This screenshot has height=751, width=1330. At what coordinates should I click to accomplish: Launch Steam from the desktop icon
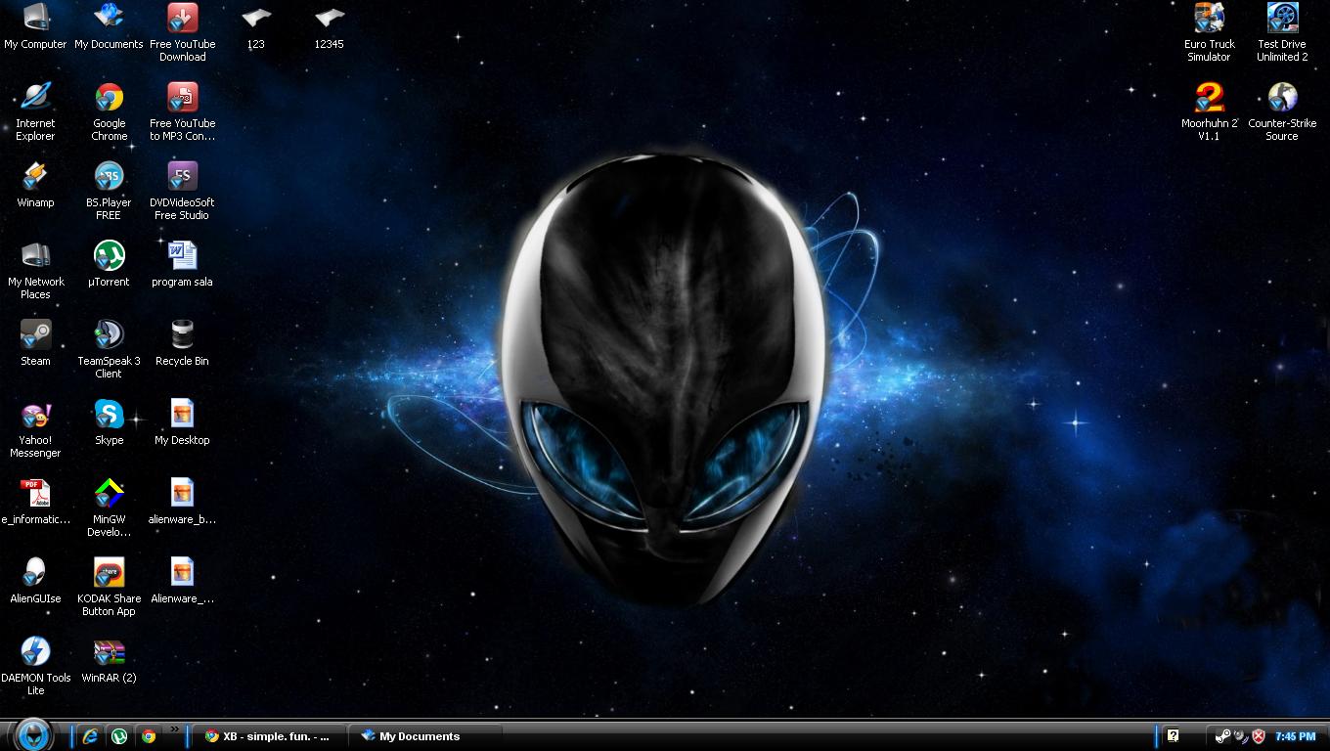tap(35, 343)
